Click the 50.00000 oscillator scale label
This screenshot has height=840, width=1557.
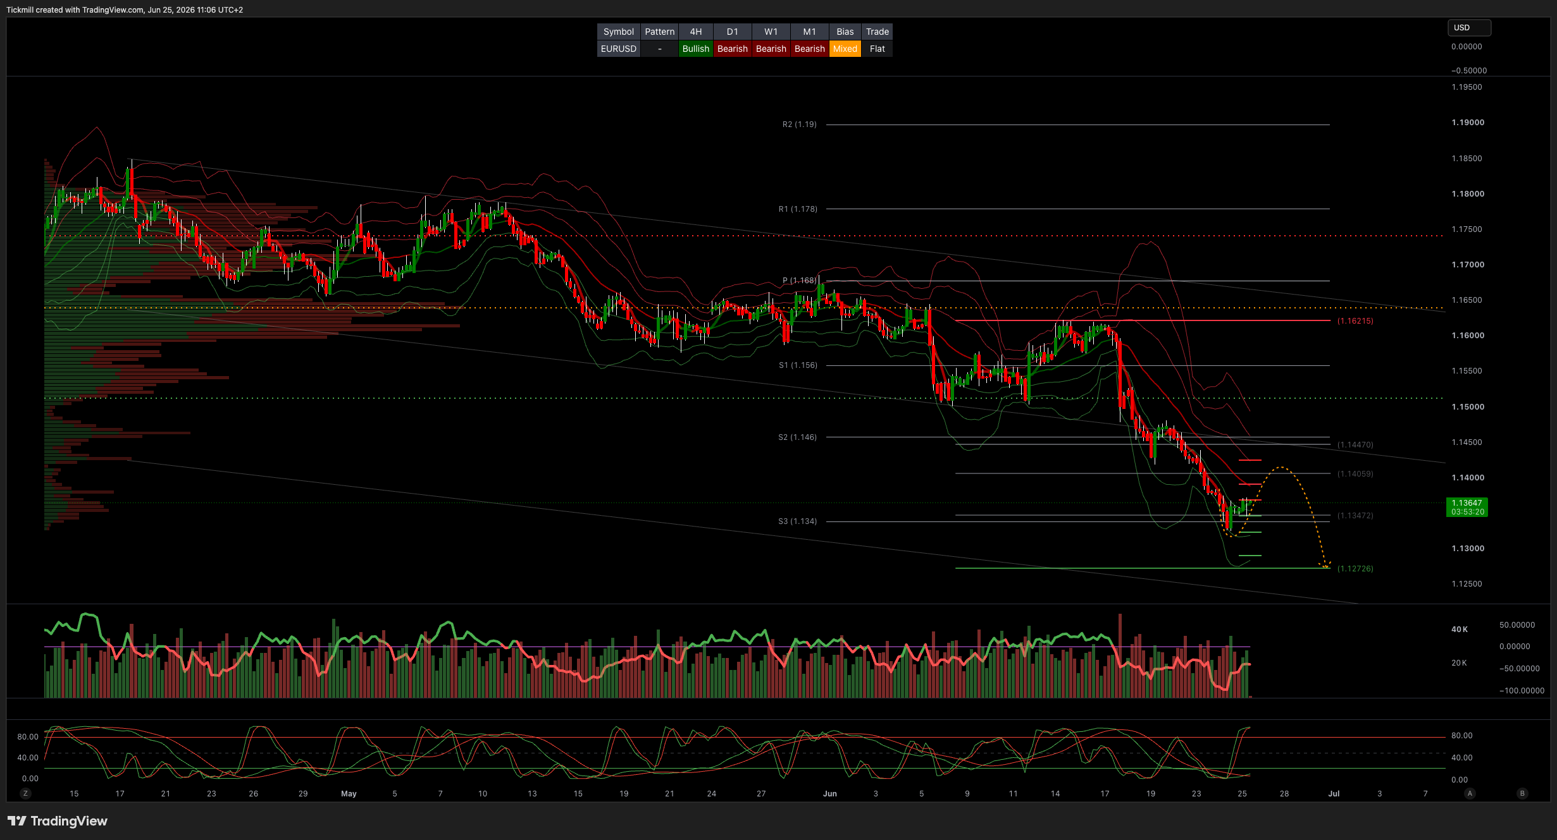point(1517,625)
